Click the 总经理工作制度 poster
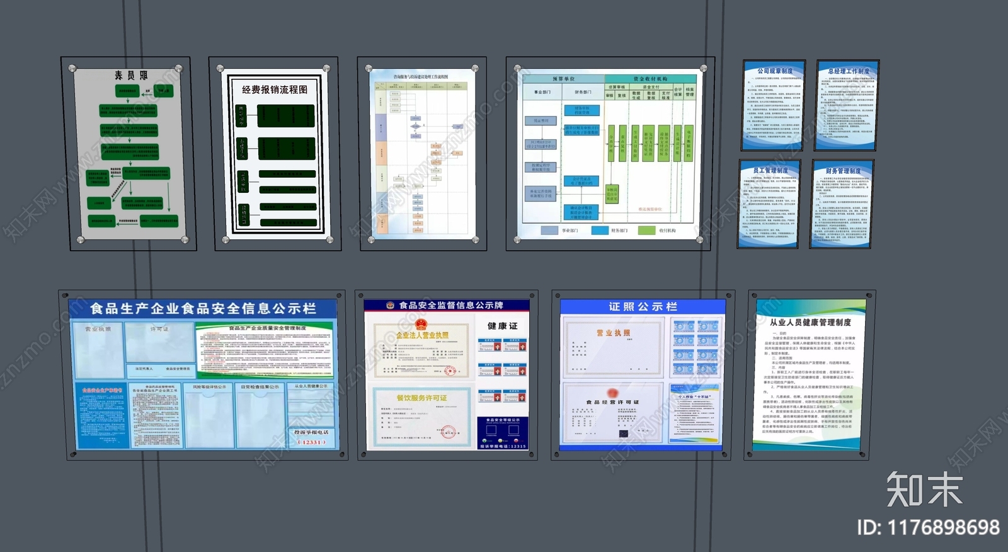The image size is (1008, 552). [x=847, y=105]
